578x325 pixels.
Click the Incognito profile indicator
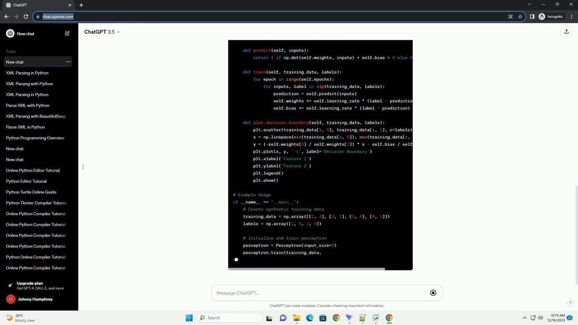[x=551, y=17]
